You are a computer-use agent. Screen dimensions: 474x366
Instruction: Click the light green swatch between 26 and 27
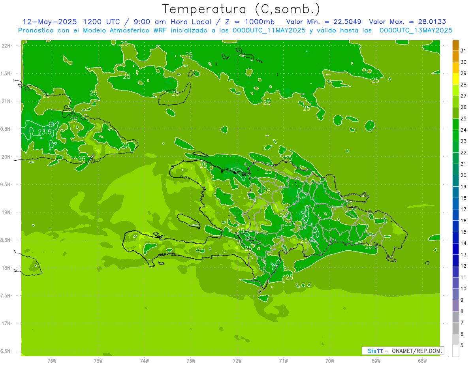point(455,101)
